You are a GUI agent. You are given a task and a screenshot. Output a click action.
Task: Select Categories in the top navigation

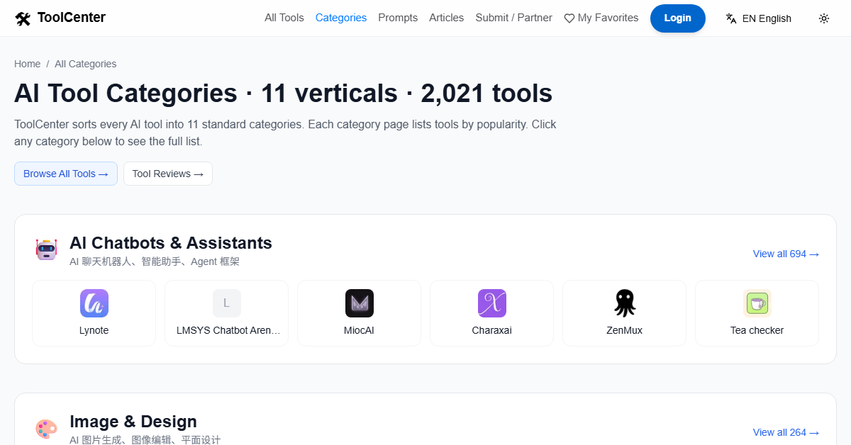[x=341, y=18]
